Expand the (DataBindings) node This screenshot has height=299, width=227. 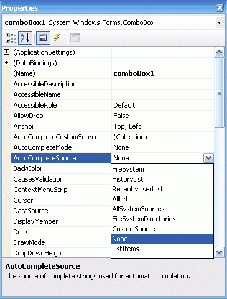7,62
